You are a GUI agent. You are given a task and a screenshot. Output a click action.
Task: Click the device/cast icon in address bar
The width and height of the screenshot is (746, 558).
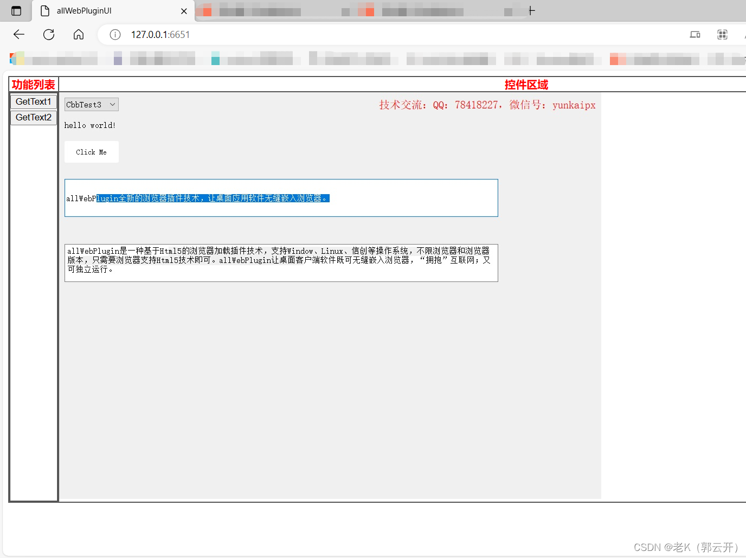pyautogui.click(x=695, y=35)
